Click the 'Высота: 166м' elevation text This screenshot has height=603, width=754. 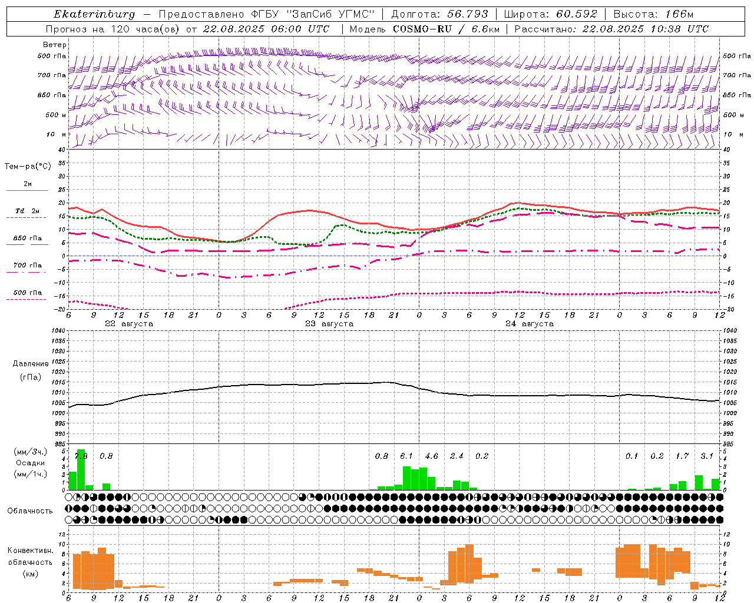tap(653, 14)
